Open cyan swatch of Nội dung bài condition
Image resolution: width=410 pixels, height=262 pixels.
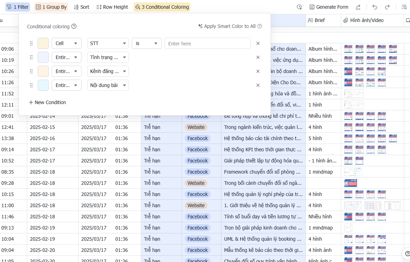(x=43, y=85)
